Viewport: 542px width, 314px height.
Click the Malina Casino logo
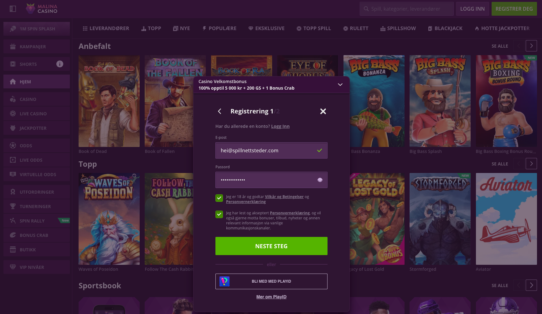pos(42,9)
